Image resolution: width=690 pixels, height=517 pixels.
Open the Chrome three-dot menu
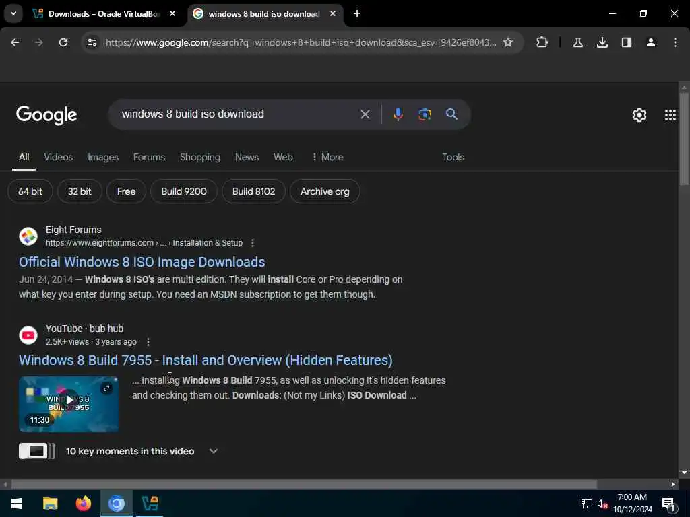coord(675,42)
